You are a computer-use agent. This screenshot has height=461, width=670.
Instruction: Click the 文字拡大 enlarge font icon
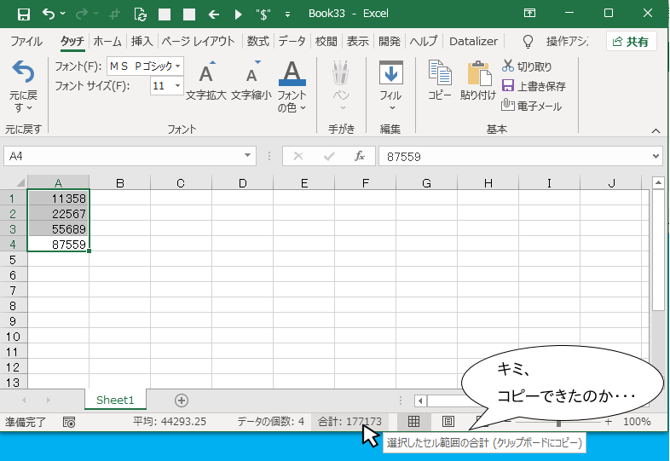pyautogui.click(x=206, y=81)
